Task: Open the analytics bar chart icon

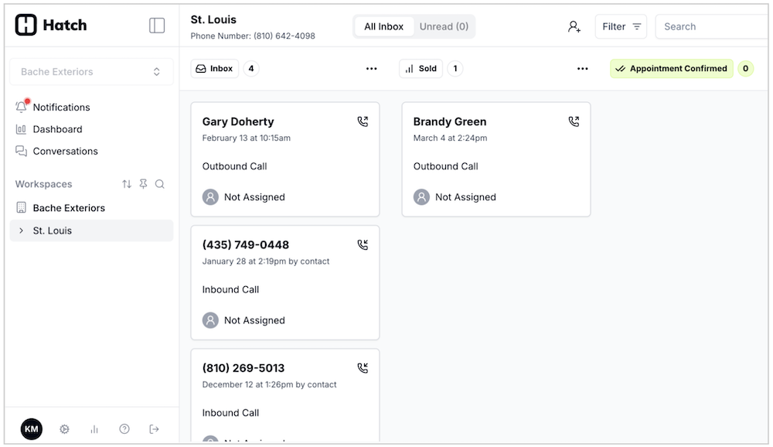Action: (94, 429)
